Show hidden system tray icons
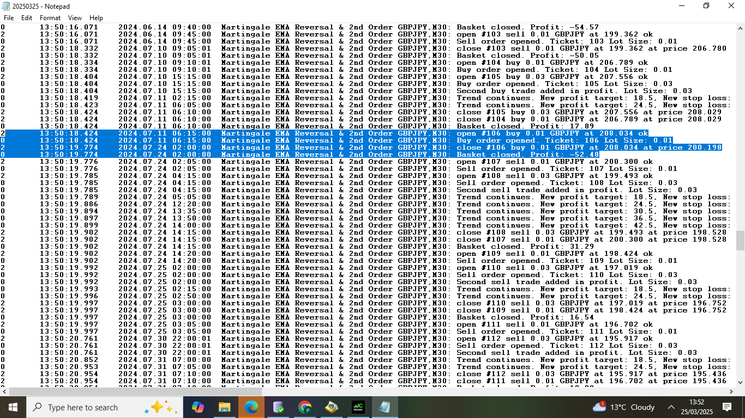745x418 pixels. pos(671,407)
